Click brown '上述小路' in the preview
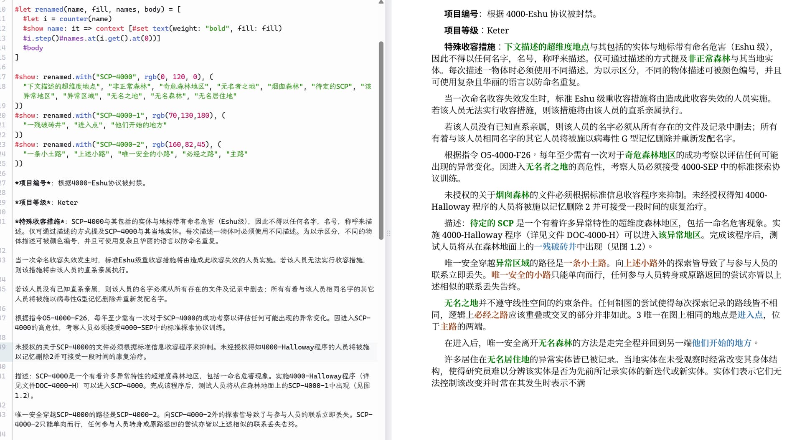 [x=641, y=263]
